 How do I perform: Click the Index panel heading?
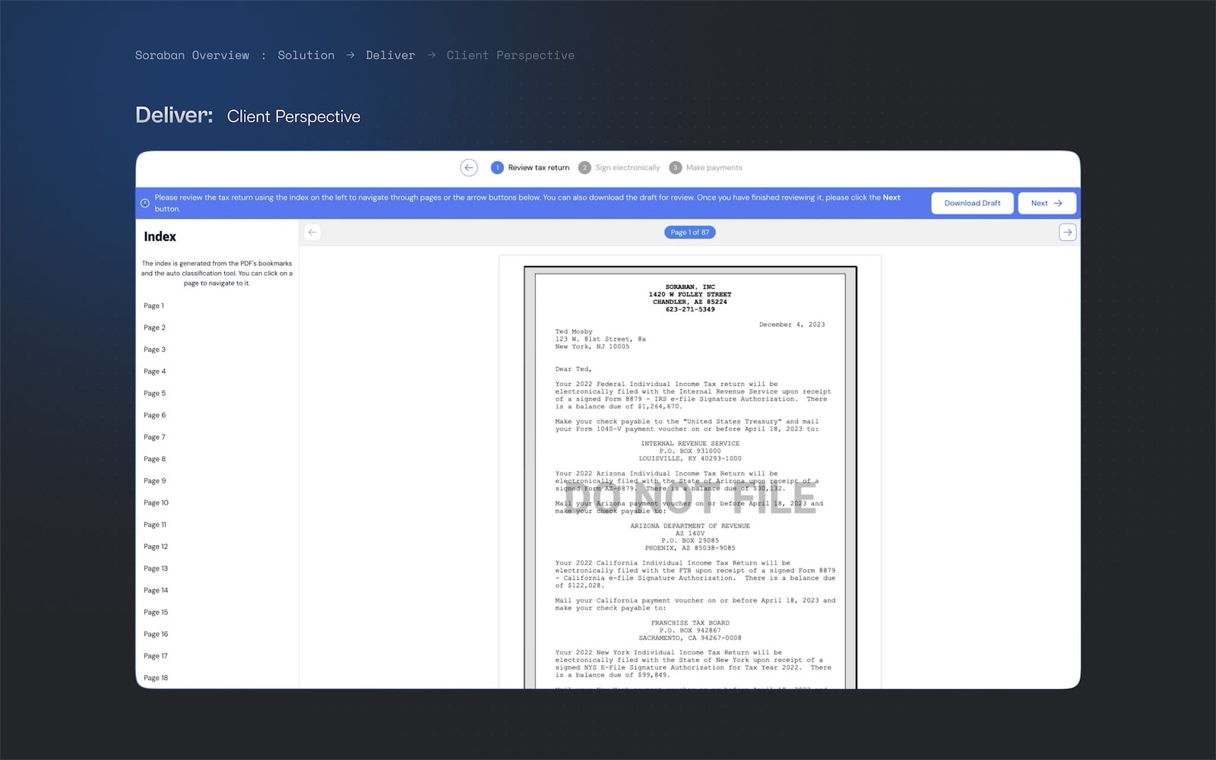point(160,236)
